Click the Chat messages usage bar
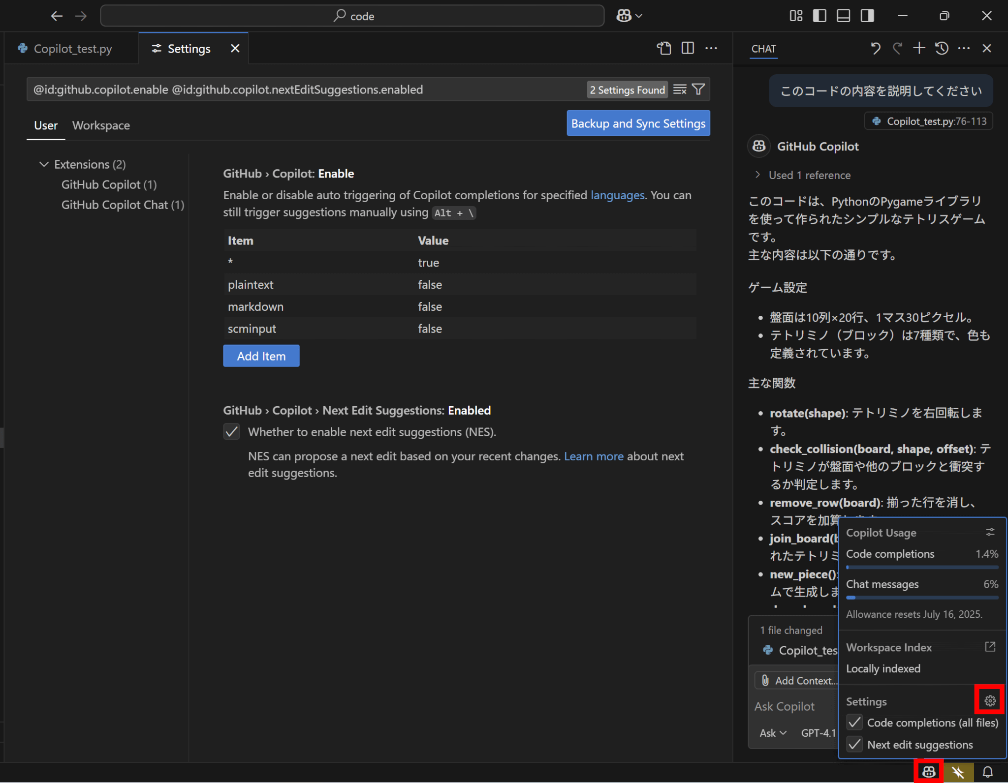1008x783 pixels. [922, 598]
